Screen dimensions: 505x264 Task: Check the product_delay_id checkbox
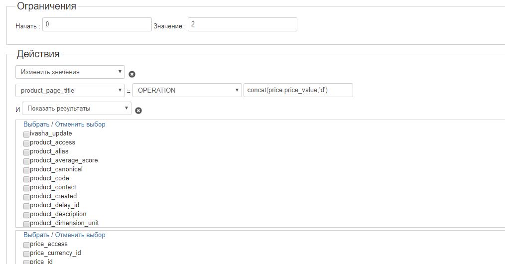click(26, 206)
